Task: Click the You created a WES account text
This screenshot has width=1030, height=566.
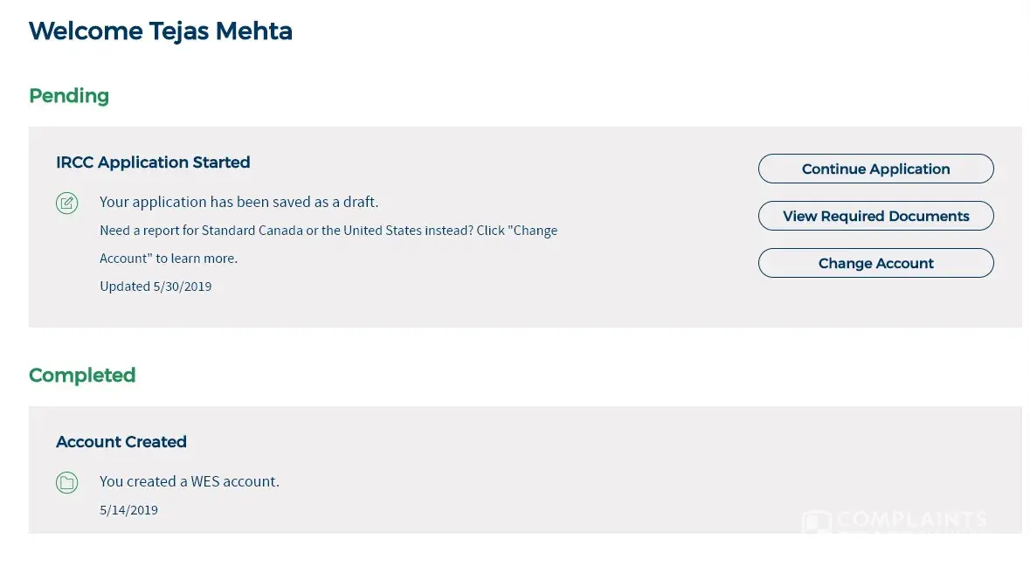Action: click(190, 481)
